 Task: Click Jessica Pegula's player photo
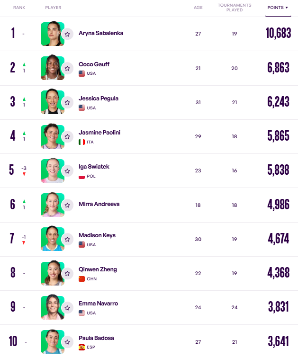click(x=52, y=102)
